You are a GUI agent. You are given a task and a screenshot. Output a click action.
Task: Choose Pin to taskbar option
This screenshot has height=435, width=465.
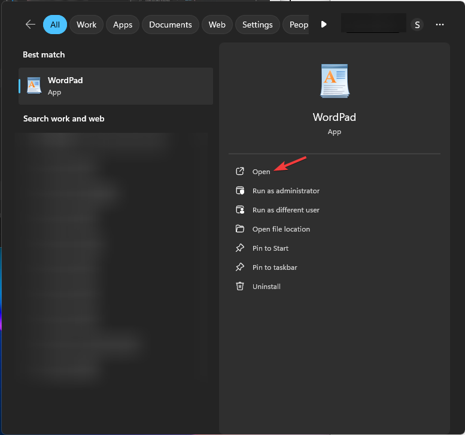pyautogui.click(x=275, y=267)
